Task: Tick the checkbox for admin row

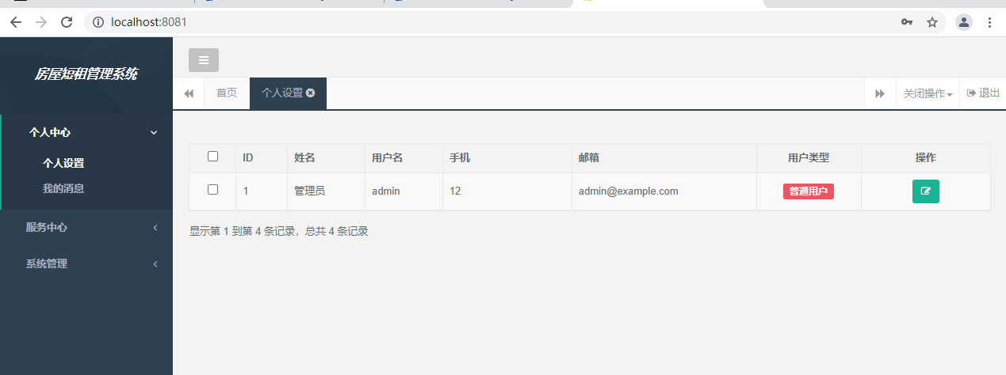Action: coord(212,190)
